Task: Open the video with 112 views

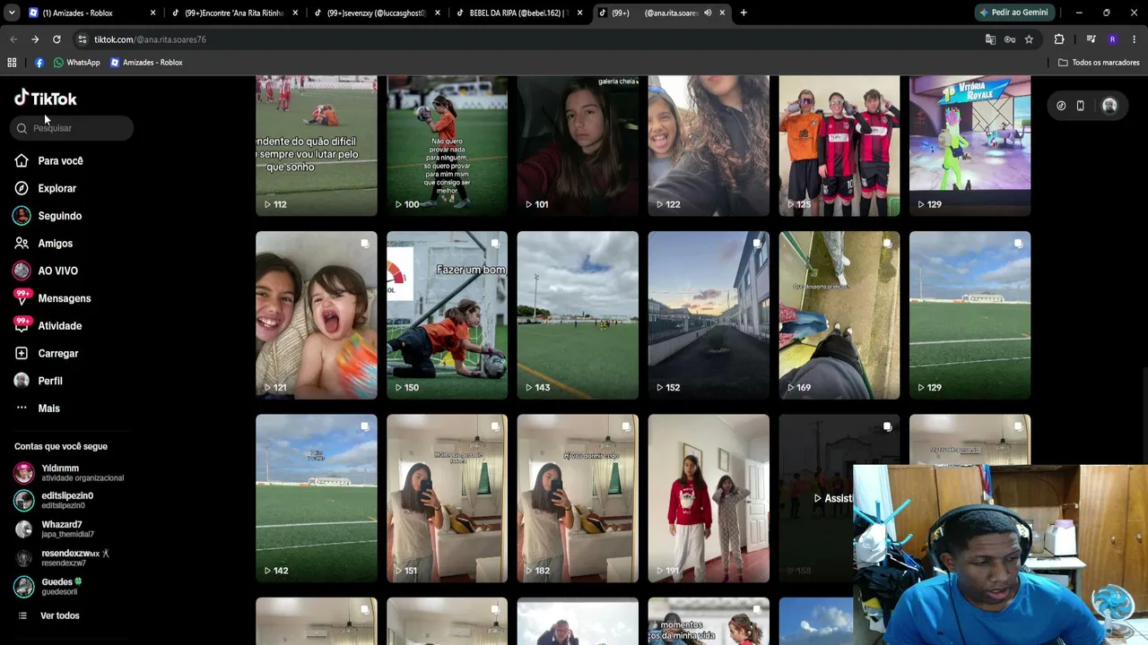Action: pyautogui.click(x=317, y=145)
